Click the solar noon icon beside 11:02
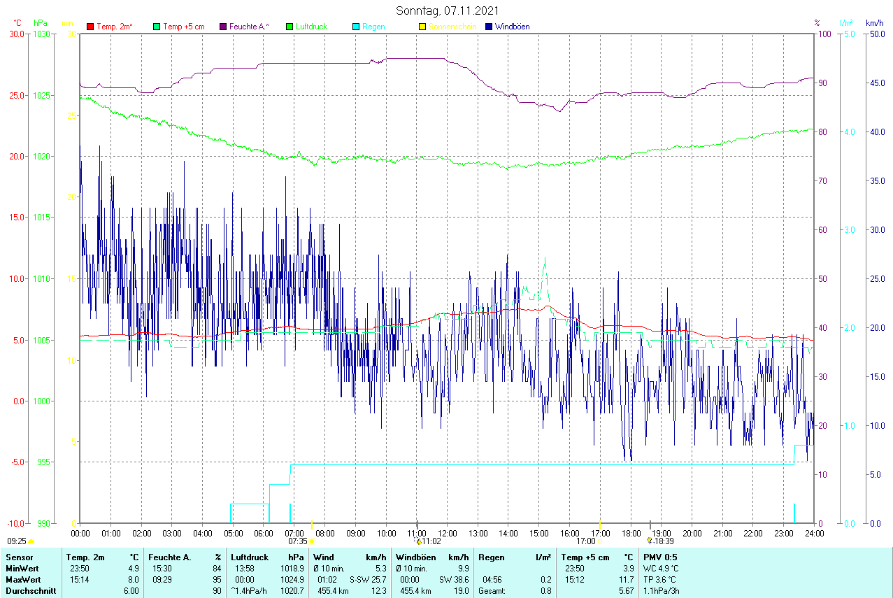This screenshot has height=598, width=893. coord(418,541)
